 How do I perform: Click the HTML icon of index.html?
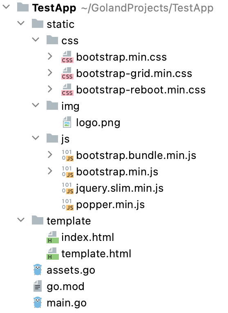53,237
